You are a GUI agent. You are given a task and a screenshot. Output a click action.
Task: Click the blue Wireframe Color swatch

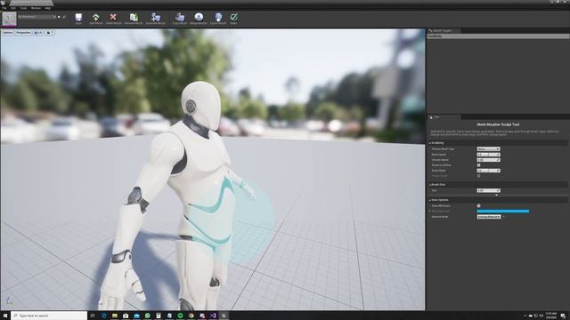[x=503, y=212]
